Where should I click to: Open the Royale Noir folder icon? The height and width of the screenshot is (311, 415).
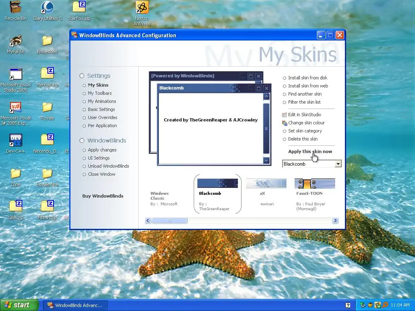tap(47, 177)
